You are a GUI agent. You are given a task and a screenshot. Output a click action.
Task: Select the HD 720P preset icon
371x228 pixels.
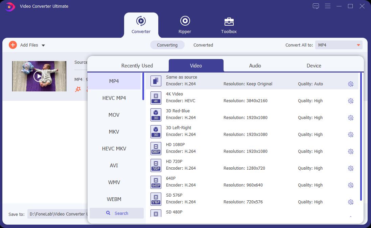(156, 165)
